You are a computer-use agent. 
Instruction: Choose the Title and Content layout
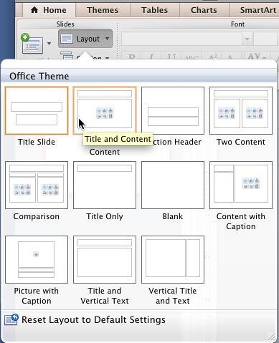105,110
